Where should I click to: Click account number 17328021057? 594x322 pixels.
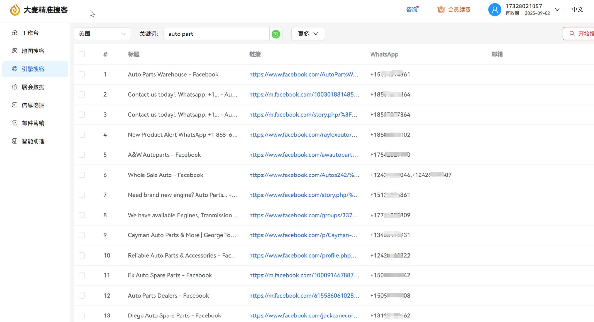pyautogui.click(x=524, y=6)
